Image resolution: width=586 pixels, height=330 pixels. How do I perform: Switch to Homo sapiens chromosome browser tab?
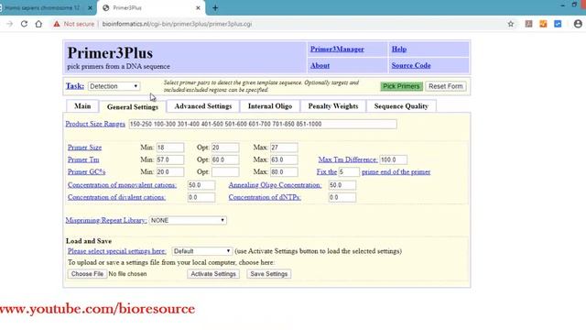(43, 8)
